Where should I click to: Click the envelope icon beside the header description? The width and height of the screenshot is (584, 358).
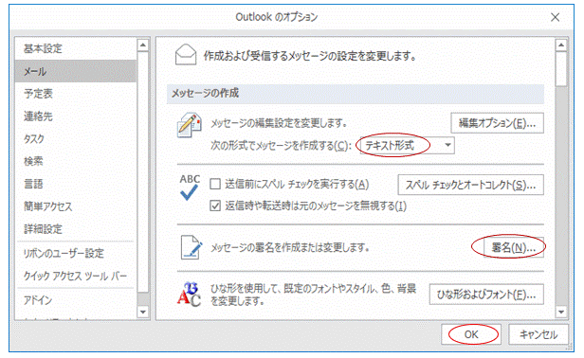(x=186, y=55)
